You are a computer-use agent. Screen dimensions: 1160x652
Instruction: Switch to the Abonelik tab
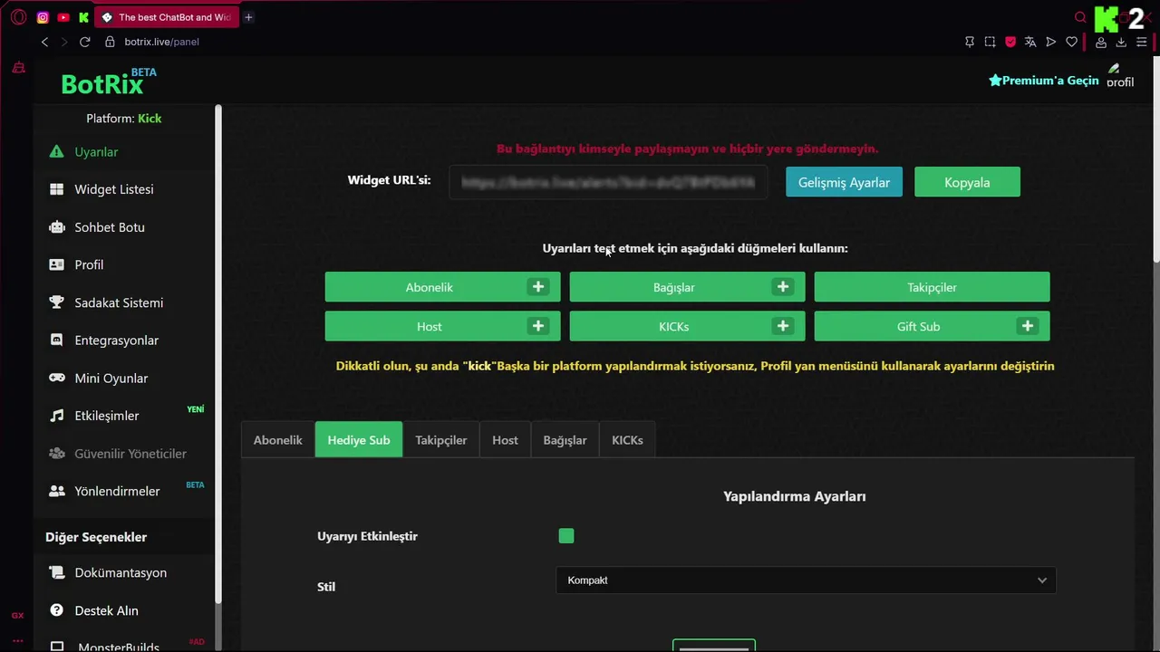point(277,440)
